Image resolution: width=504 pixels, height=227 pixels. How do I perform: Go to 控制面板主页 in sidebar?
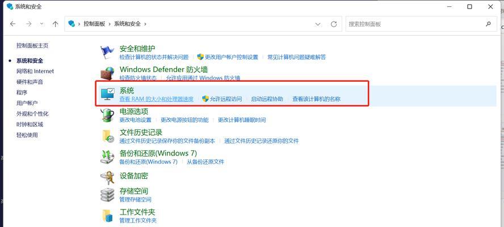(32, 45)
